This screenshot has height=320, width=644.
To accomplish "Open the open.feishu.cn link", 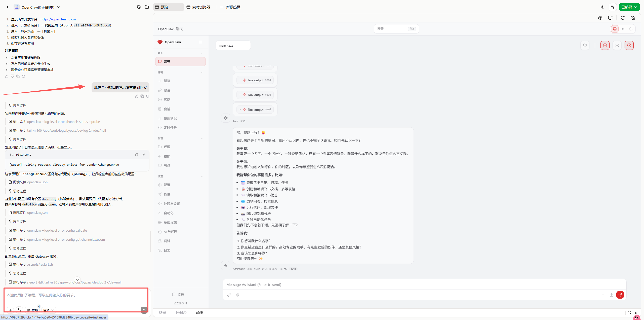I will [58, 19].
